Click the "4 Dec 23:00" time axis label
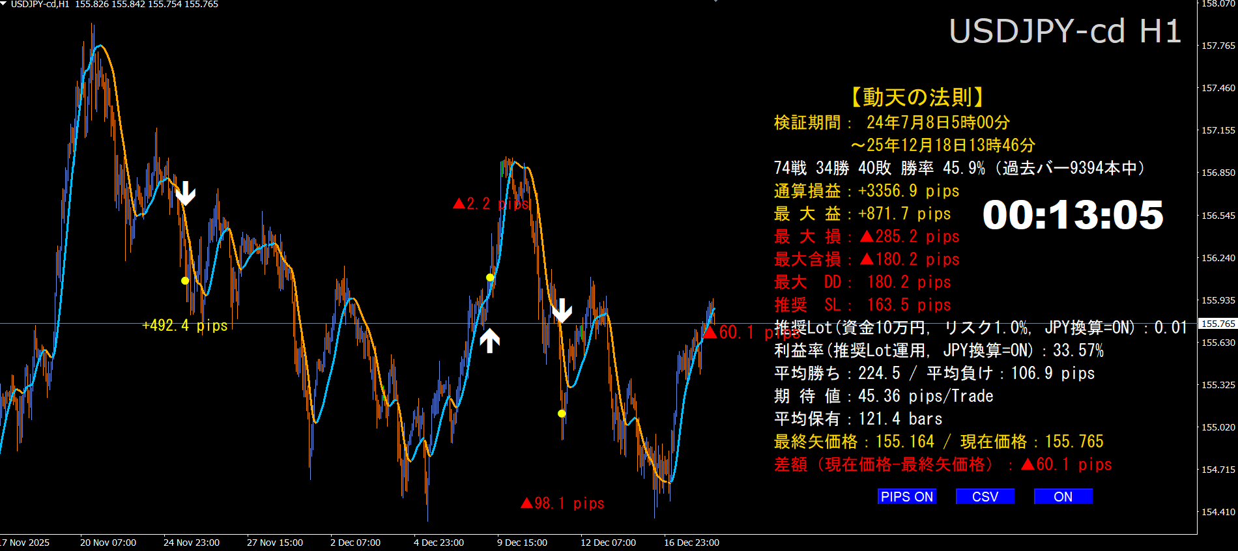The width and height of the screenshot is (1238, 551). click(439, 543)
